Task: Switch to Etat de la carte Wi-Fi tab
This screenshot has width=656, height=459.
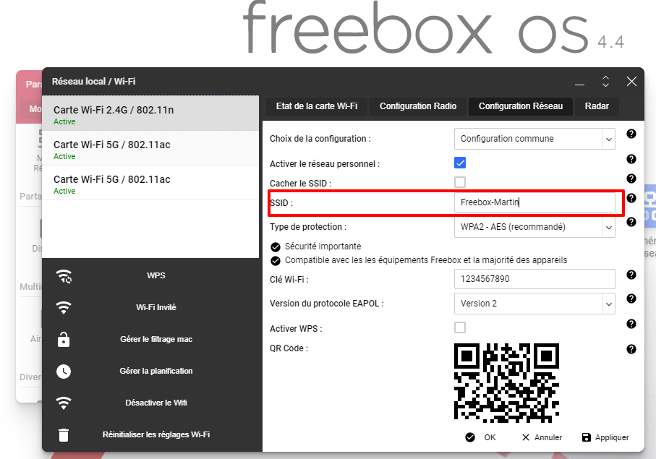Action: (x=317, y=106)
